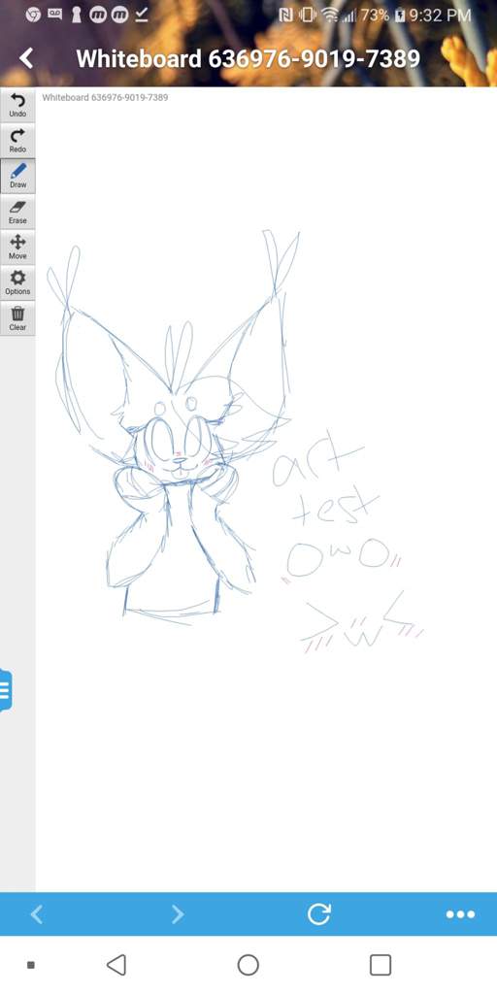Choose the Move tool
Viewport: 497px width, 994px height.
[x=17, y=248]
